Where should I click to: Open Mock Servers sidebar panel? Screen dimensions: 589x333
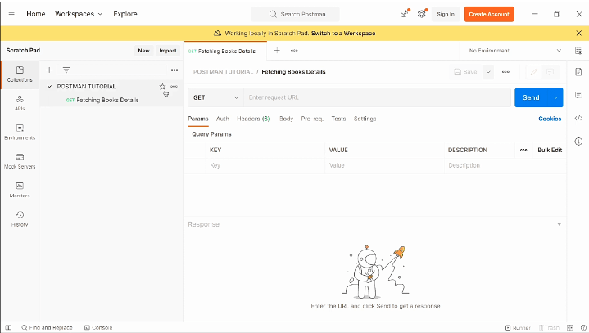click(x=20, y=161)
